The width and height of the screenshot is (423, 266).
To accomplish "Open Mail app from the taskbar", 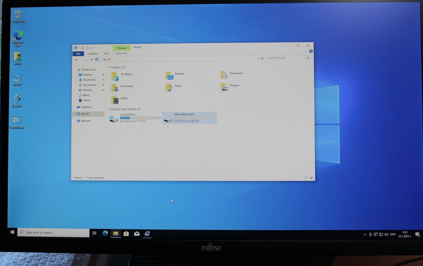I will coord(137,233).
